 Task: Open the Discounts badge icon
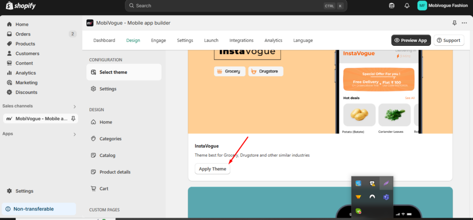point(9,92)
